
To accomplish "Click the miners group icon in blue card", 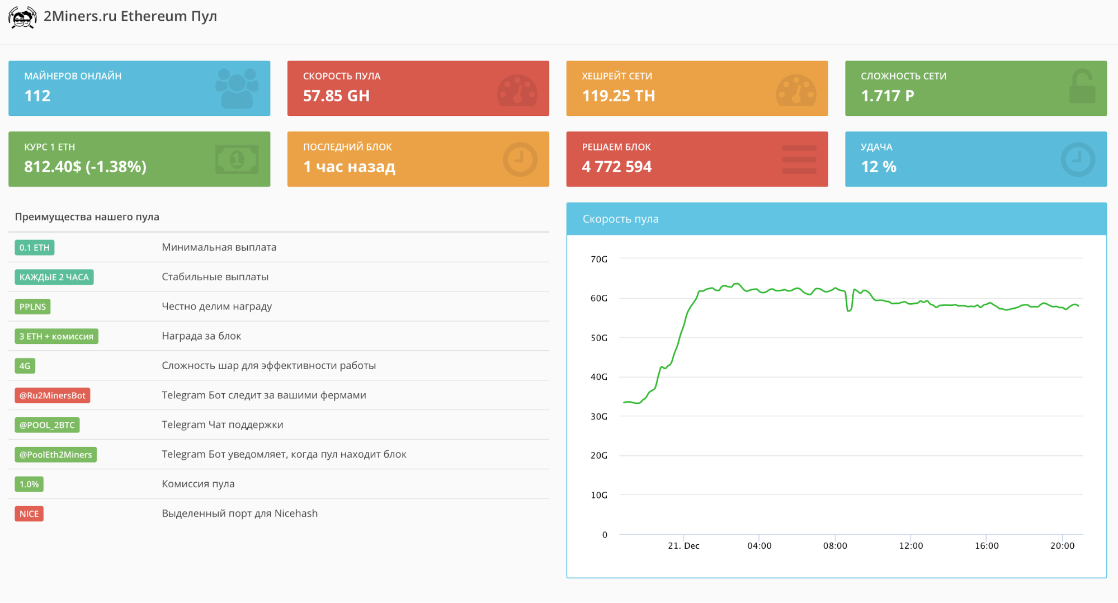I will tap(237, 88).
